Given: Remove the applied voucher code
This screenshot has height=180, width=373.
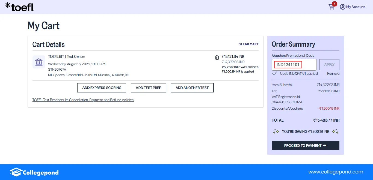Looking at the screenshot, I should pos(333,74).
